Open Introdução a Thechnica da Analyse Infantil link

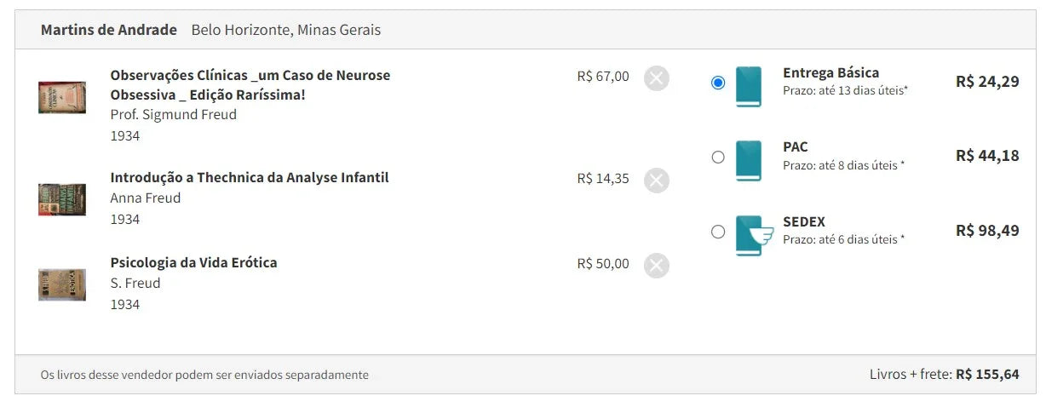click(250, 178)
